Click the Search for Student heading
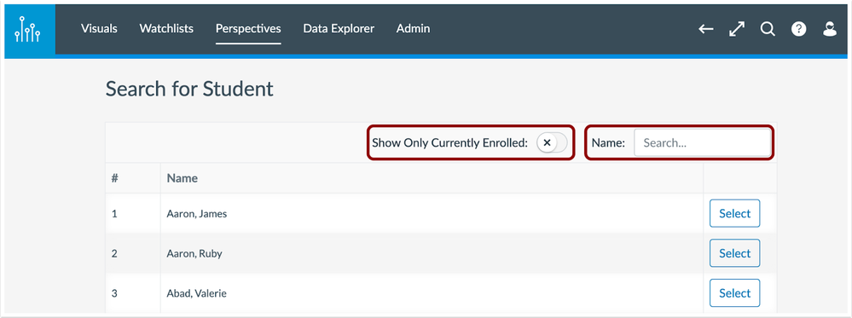The image size is (852, 318). tap(189, 89)
